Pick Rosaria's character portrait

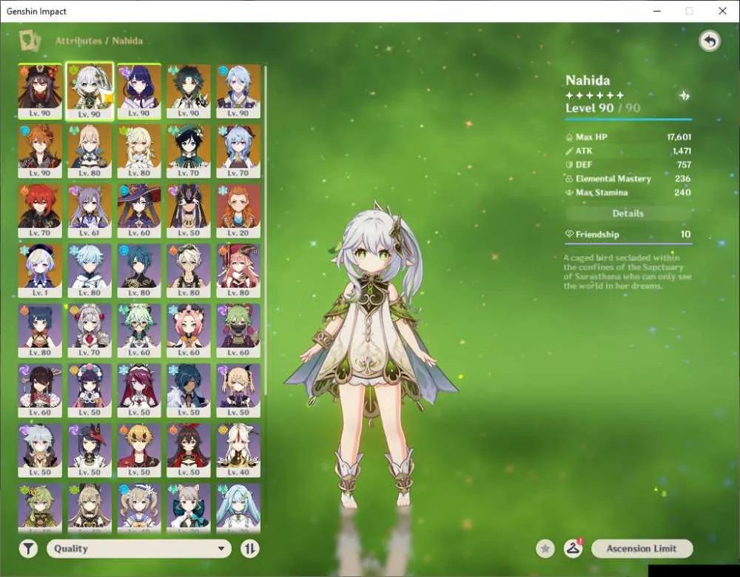pyautogui.click(x=139, y=391)
